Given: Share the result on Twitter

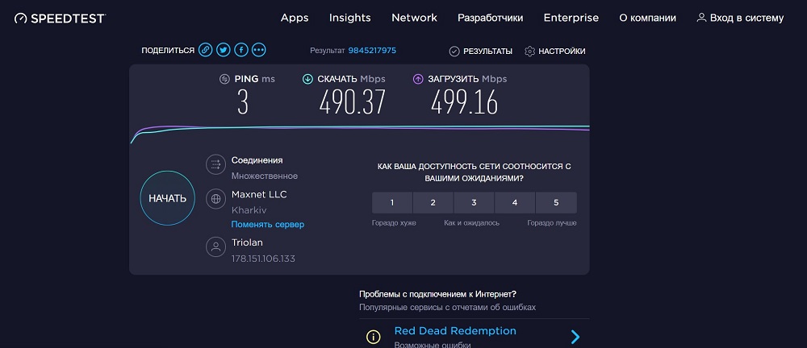Looking at the screenshot, I should point(224,50).
